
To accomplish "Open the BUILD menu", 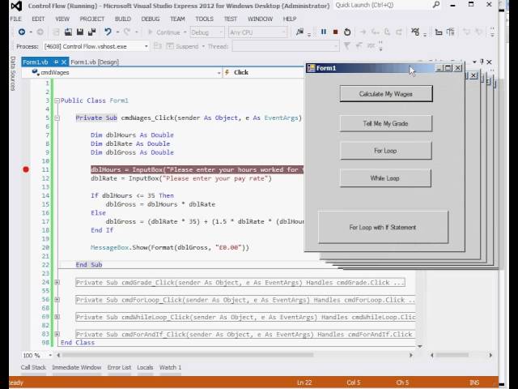I will click(123, 19).
